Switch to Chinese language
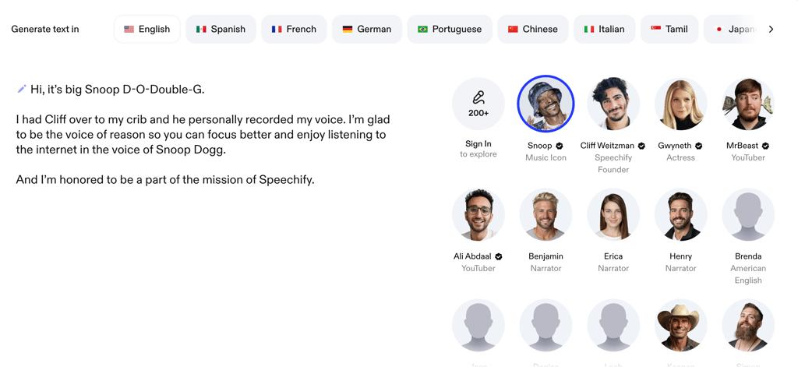Image resolution: width=798 pixels, height=367 pixels. tap(533, 30)
